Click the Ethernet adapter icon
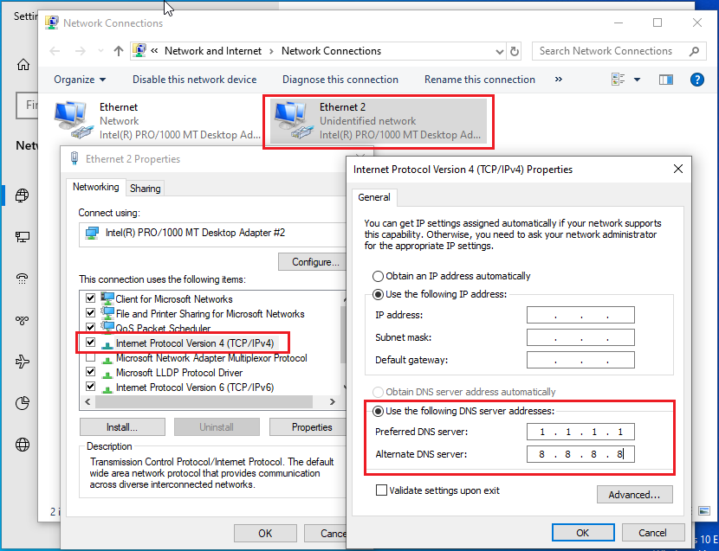719x551 pixels. pos(72,120)
